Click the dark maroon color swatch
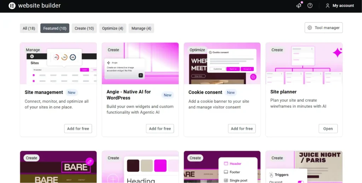362x183 pixels. [x=133, y=165]
